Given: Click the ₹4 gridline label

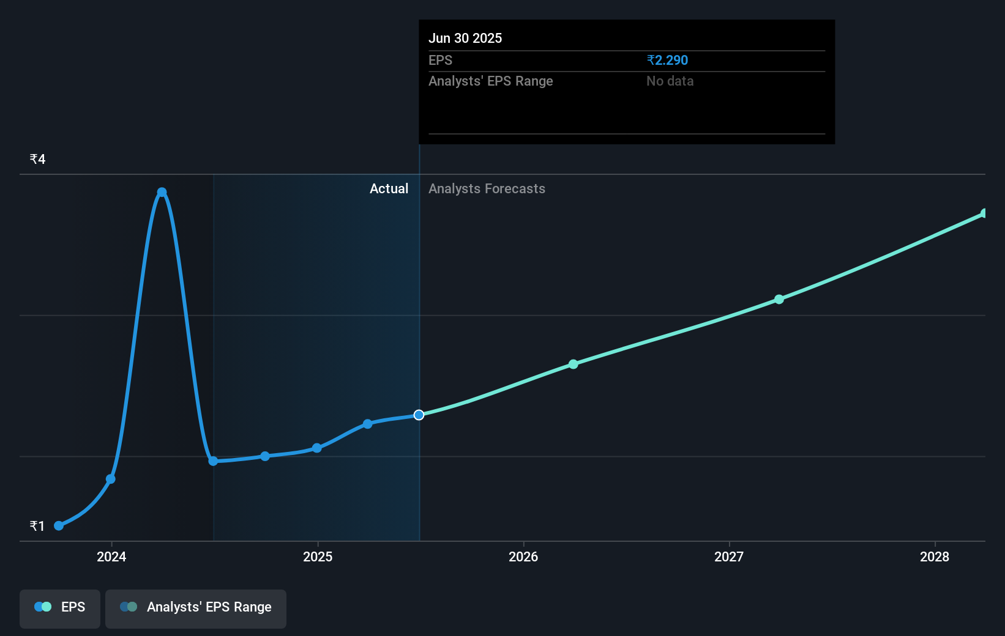Looking at the screenshot, I should pos(37,158).
